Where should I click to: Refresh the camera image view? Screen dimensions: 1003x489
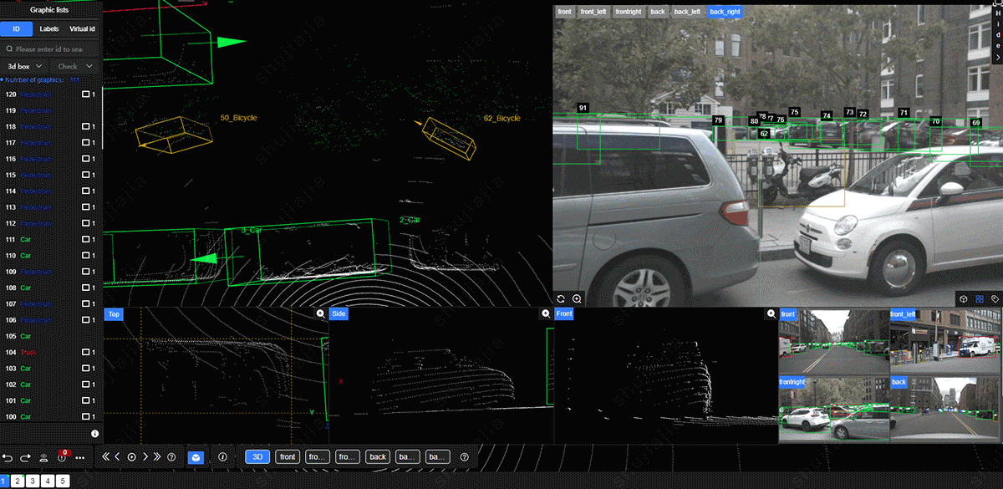click(x=561, y=298)
